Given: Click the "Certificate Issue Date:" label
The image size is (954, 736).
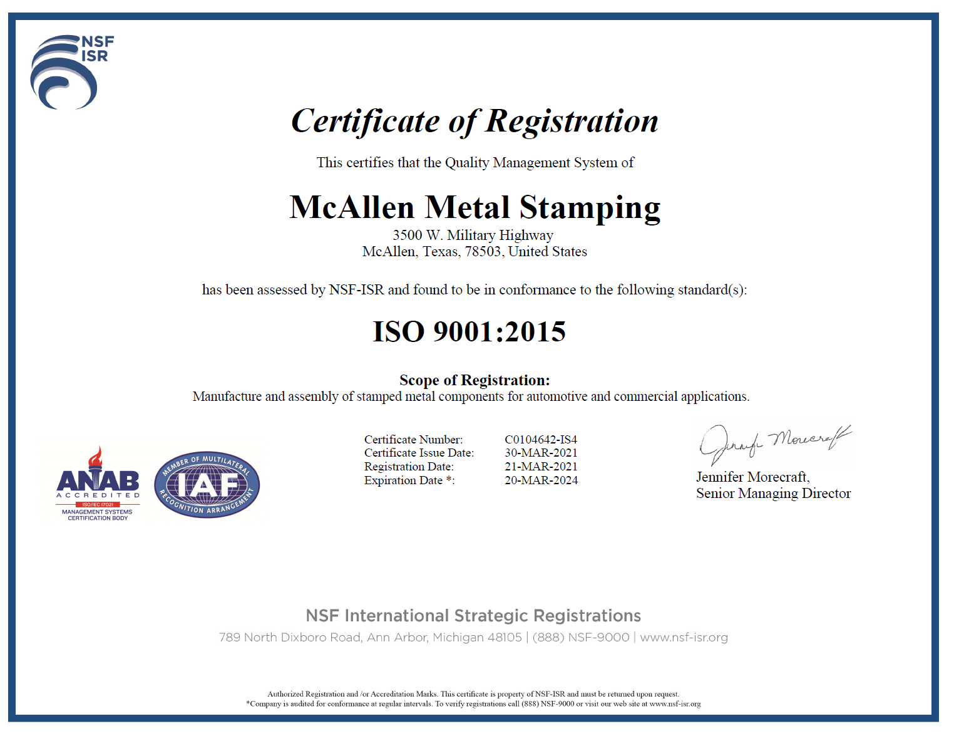Looking at the screenshot, I should (x=419, y=453).
